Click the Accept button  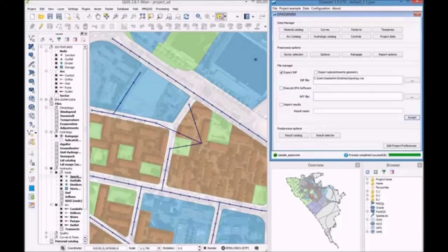412,118
